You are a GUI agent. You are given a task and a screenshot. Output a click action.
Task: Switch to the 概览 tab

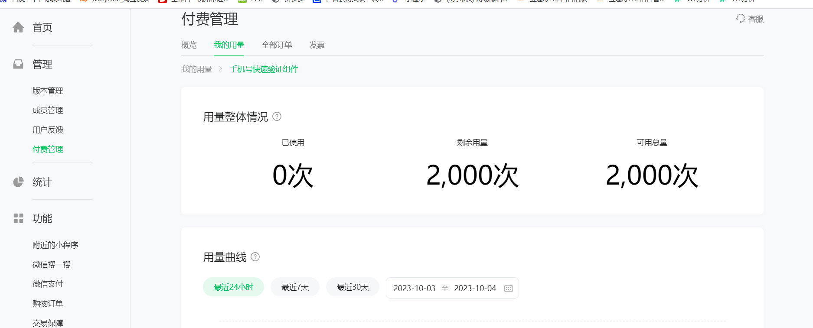pyautogui.click(x=189, y=45)
